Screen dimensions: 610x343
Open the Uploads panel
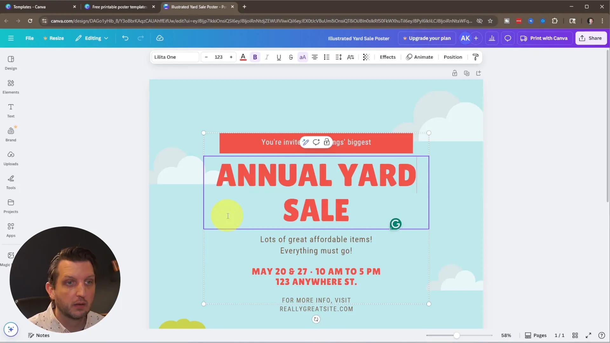tap(11, 158)
